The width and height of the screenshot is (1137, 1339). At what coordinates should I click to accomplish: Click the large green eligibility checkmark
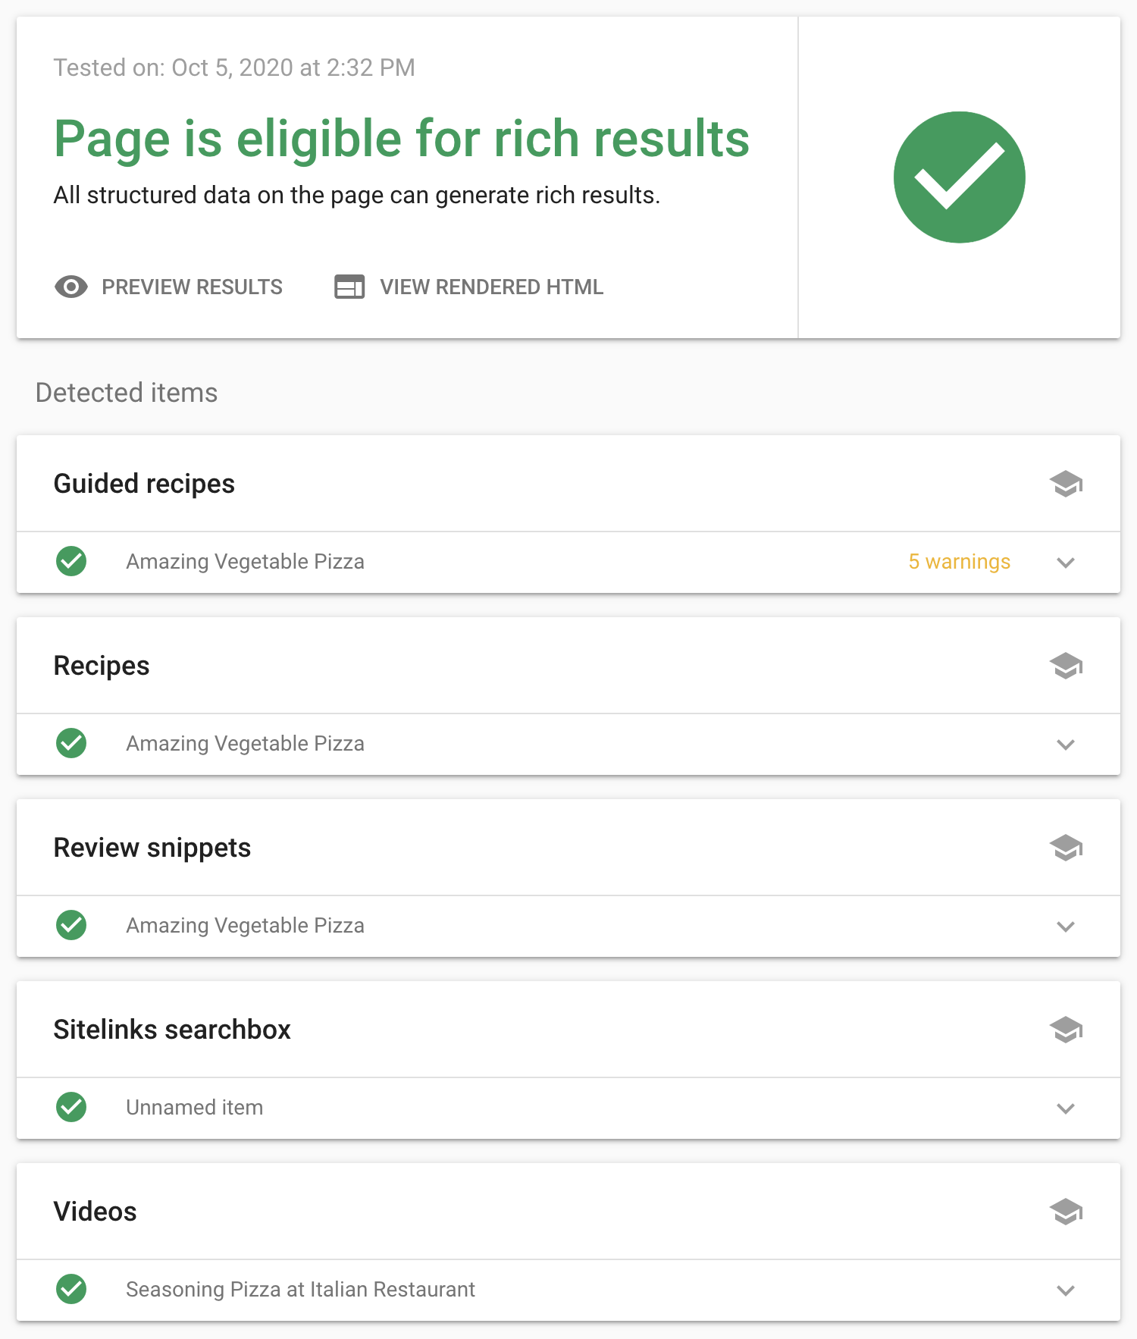[959, 177]
